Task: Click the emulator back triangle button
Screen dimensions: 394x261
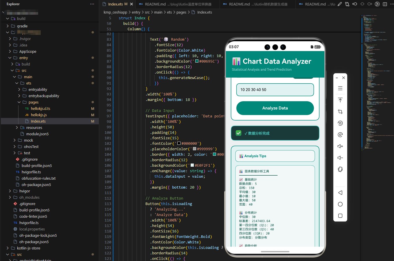Action: [340, 193]
